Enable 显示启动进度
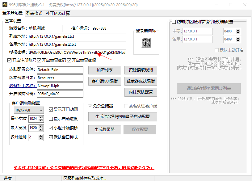This screenshot has height=181, width=252. click(51, 119)
